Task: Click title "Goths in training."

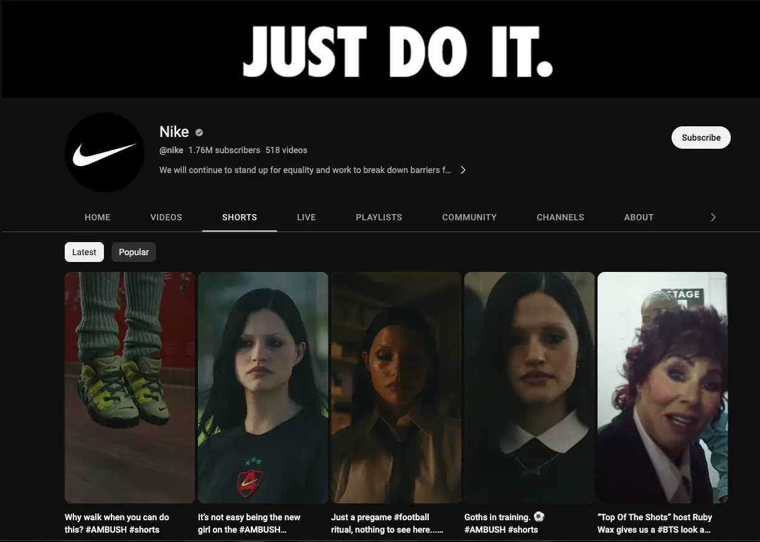Action: coord(505,523)
